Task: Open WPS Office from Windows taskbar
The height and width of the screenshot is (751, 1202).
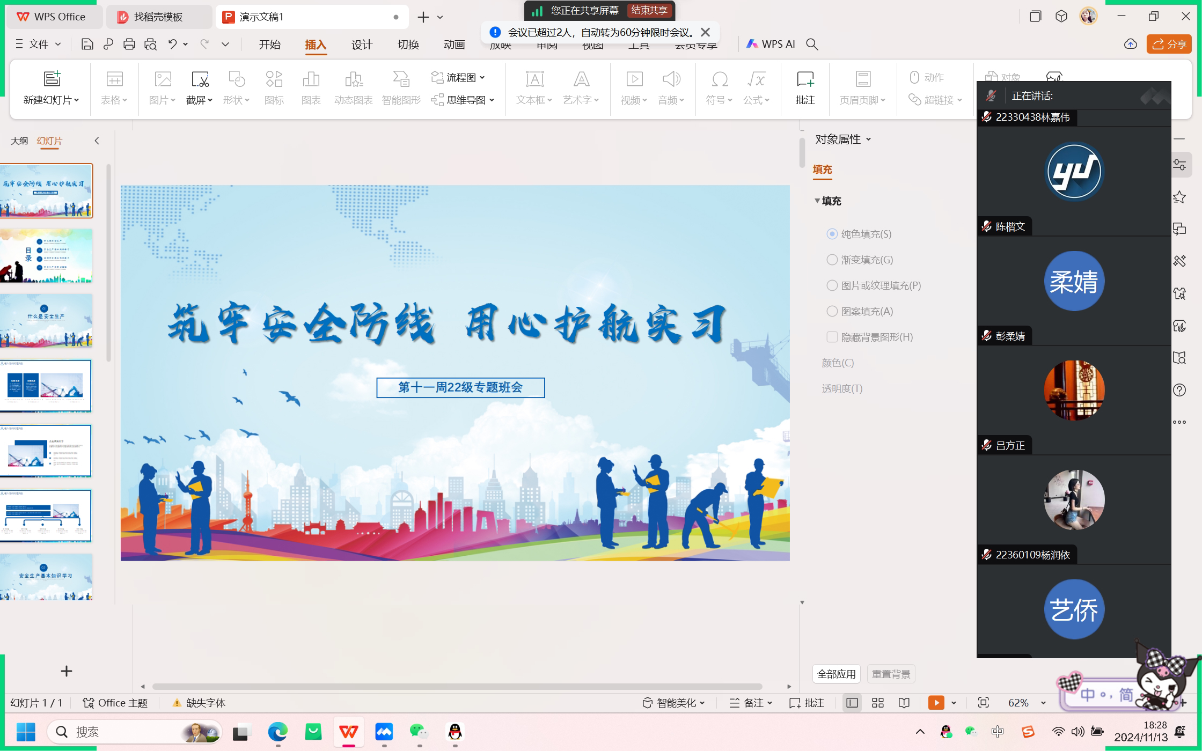Action: pyautogui.click(x=349, y=732)
